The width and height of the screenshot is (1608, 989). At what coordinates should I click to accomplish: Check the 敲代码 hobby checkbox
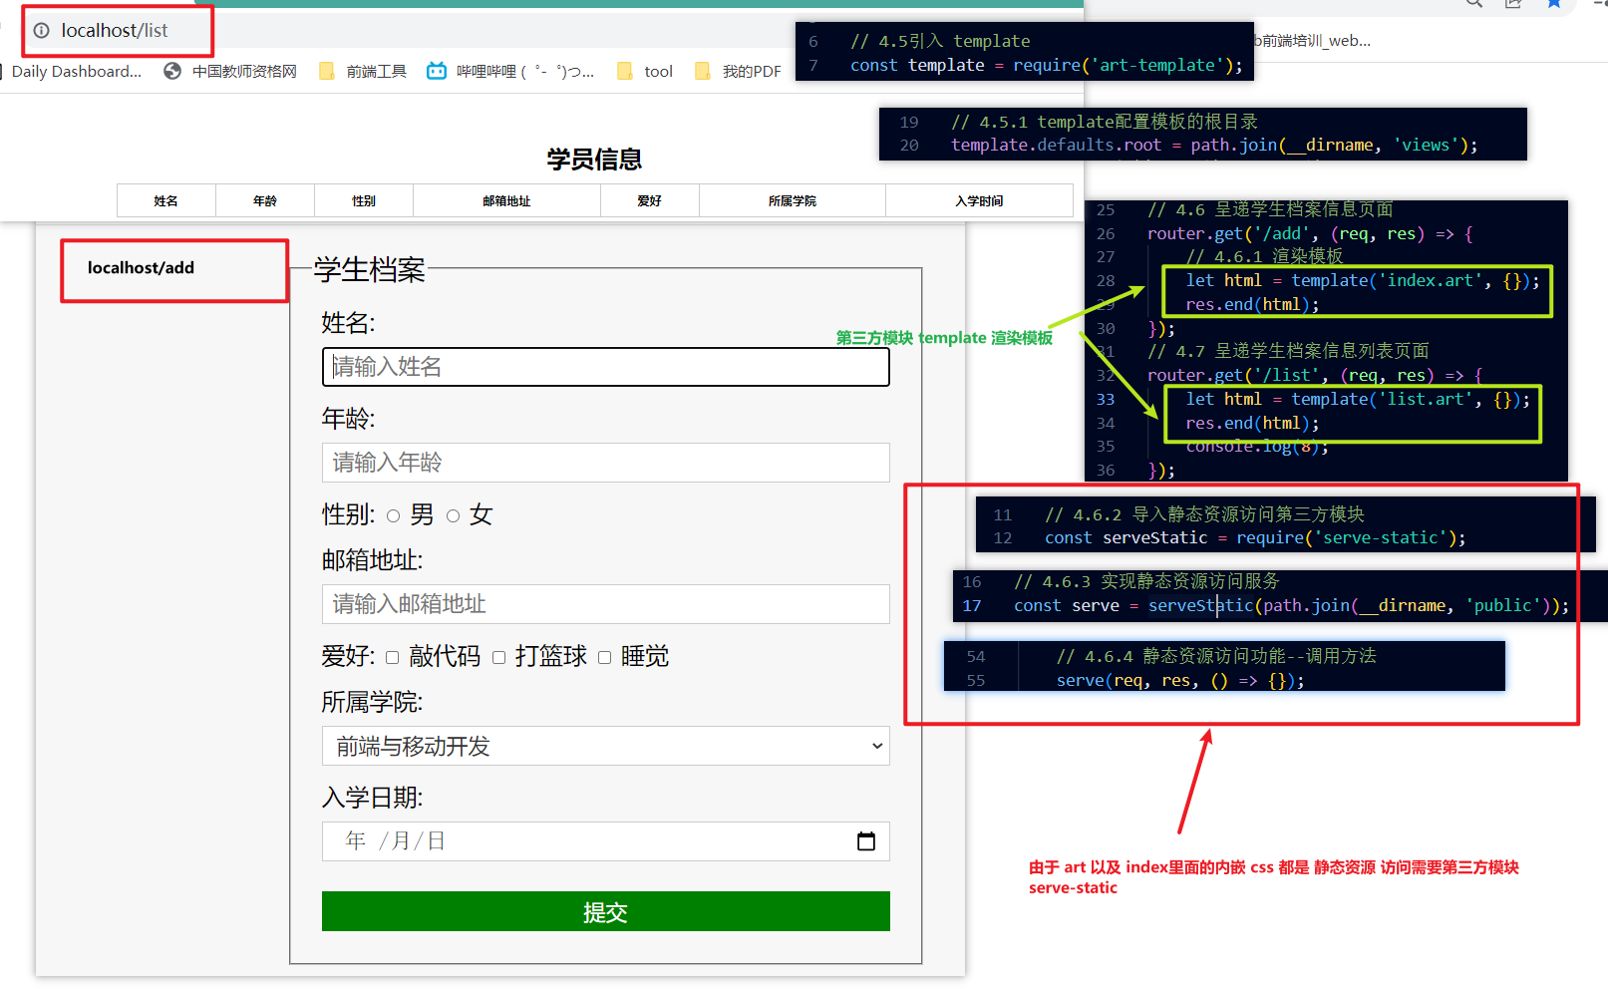point(392,658)
